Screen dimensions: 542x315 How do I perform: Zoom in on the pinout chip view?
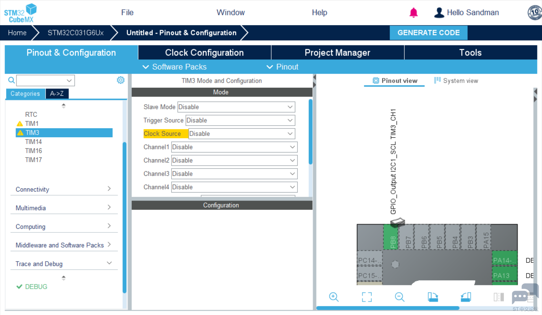point(334,297)
